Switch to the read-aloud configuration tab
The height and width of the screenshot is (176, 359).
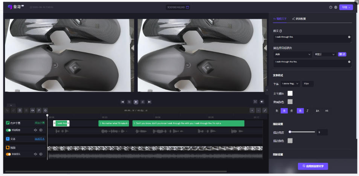coord(299,19)
